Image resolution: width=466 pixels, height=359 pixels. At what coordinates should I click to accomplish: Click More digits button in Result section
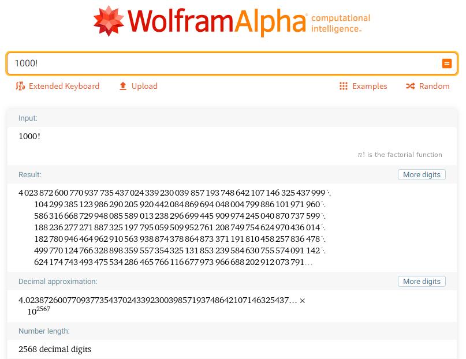(422, 175)
